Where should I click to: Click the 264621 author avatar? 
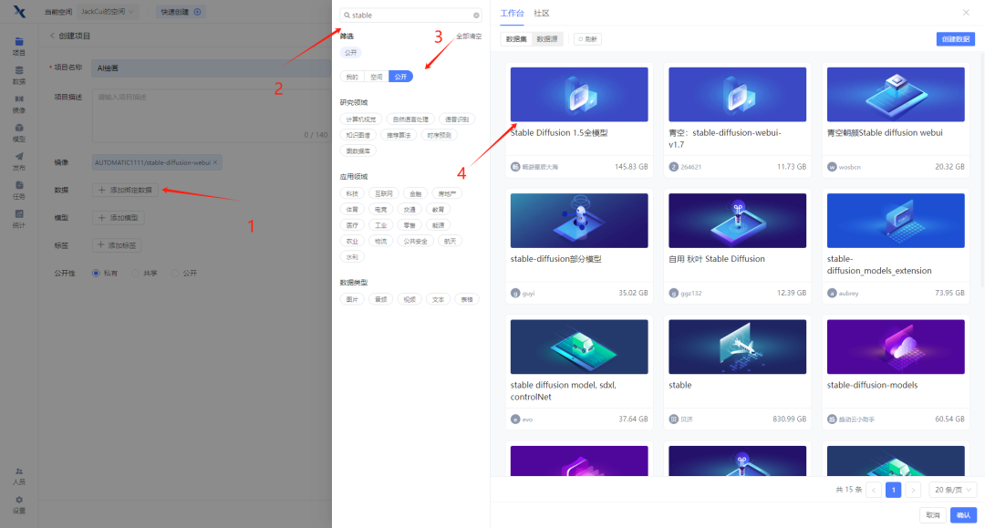[x=673, y=167]
